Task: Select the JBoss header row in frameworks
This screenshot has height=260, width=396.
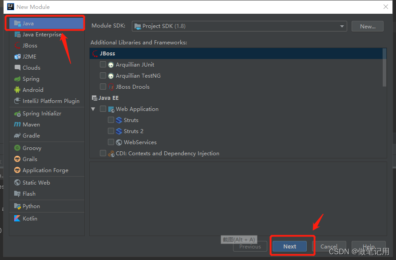Action: 236,54
